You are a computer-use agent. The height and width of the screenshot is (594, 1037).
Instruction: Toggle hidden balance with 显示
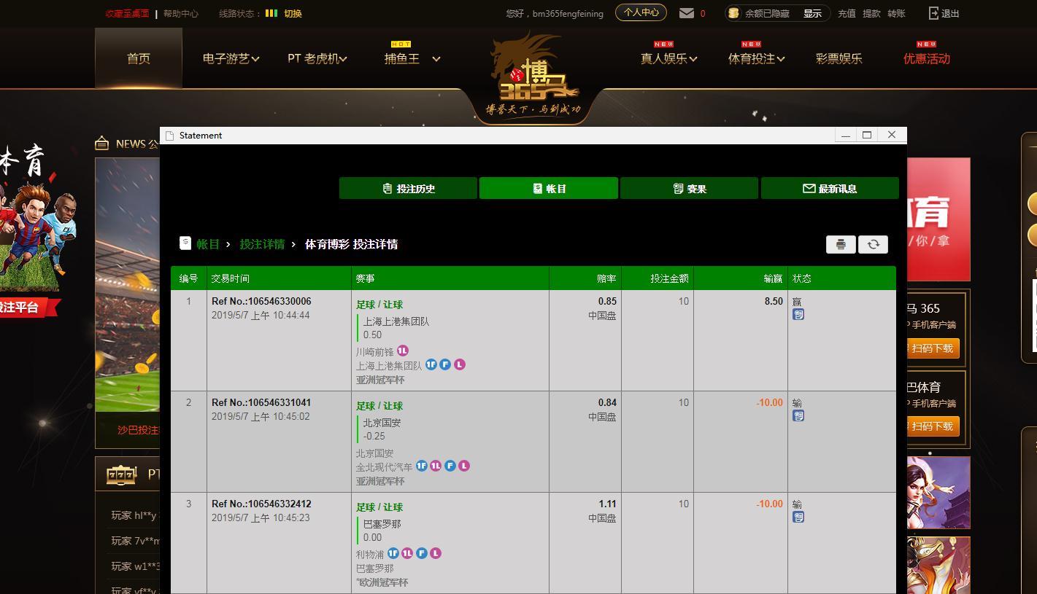point(812,13)
